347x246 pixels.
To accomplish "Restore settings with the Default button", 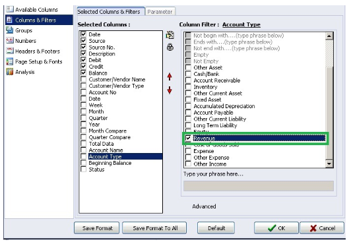I will click(216, 228).
